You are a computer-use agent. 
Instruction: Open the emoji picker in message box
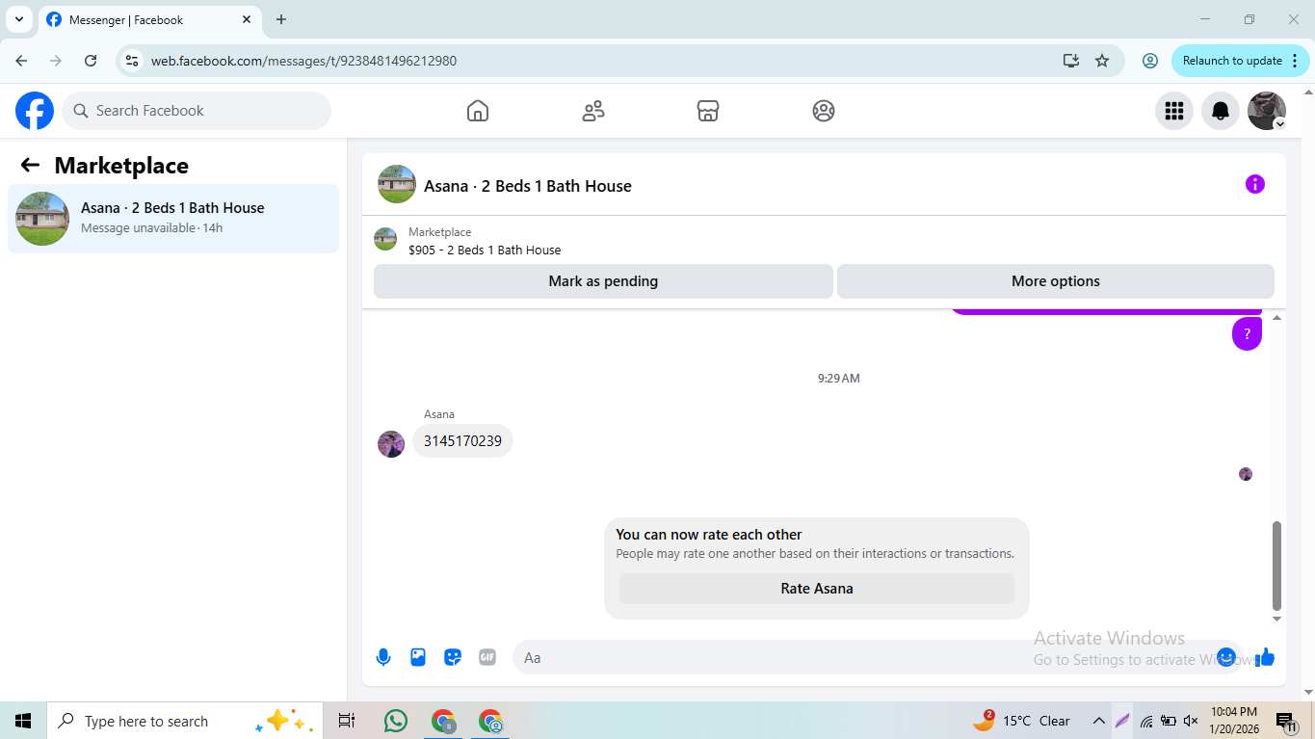click(1226, 657)
